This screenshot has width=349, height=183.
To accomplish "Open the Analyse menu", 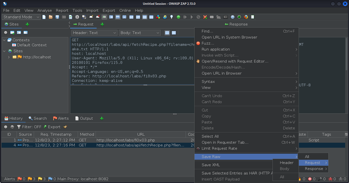I will (44, 10).
